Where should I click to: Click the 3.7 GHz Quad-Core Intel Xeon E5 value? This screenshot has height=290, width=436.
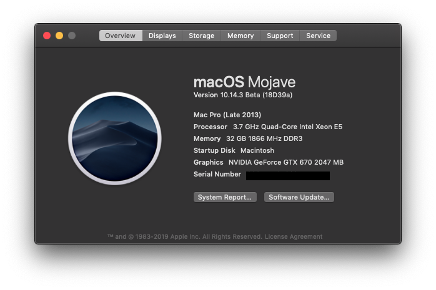[287, 127]
